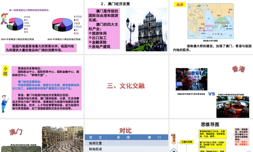Select the Ruins of St. Paul's photo

(x=146, y=29)
